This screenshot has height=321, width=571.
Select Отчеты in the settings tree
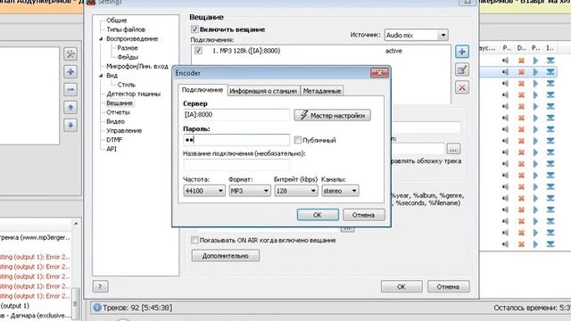118,112
